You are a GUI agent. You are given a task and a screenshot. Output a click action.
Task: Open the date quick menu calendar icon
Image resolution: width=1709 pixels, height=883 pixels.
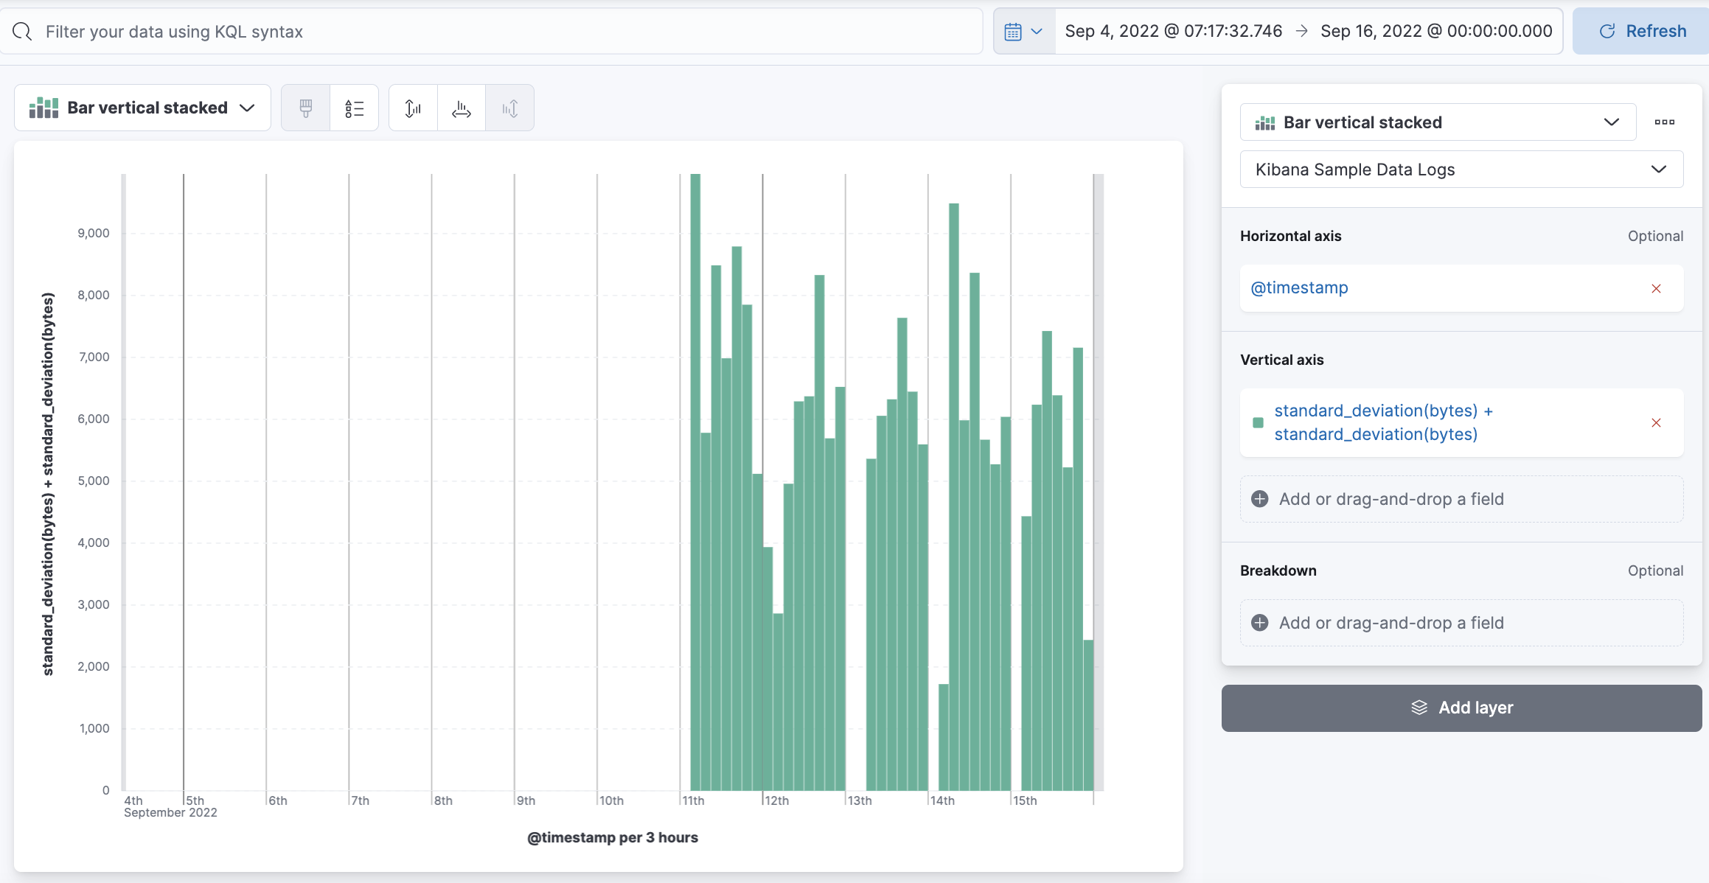tap(1024, 31)
